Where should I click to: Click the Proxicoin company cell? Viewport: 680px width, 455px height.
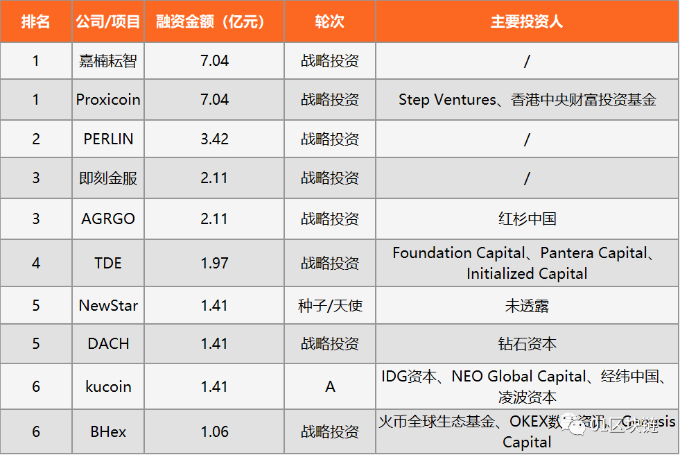(108, 100)
